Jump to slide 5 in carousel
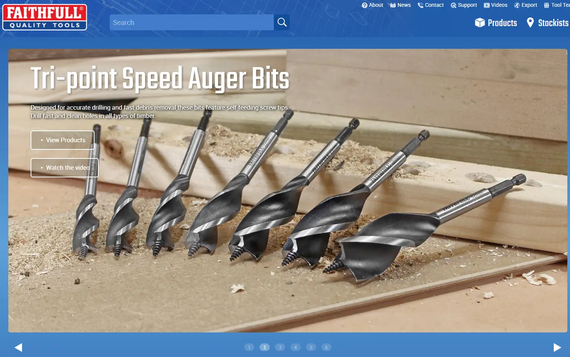570x357 pixels. [311, 347]
